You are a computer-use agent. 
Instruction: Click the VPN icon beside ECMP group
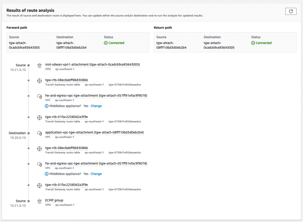pos(39,201)
